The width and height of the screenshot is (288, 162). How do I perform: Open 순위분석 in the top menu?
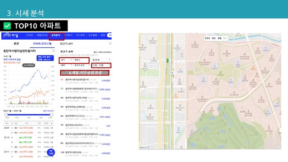click(x=56, y=35)
